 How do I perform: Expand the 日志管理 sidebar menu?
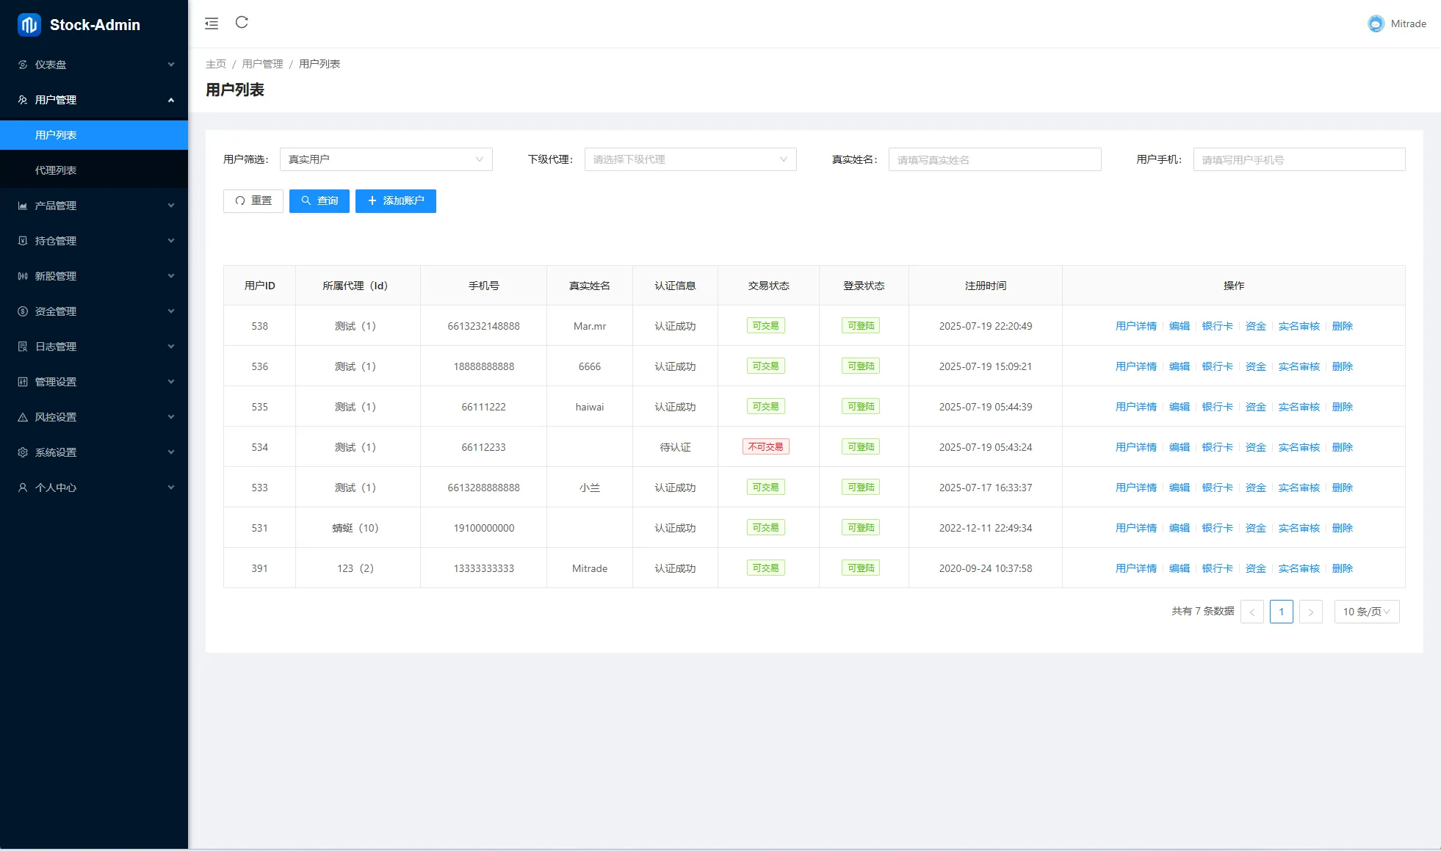(x=94, y=347)
